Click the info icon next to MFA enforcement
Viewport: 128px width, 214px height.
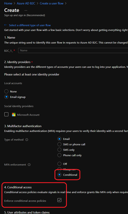(29, 165)
